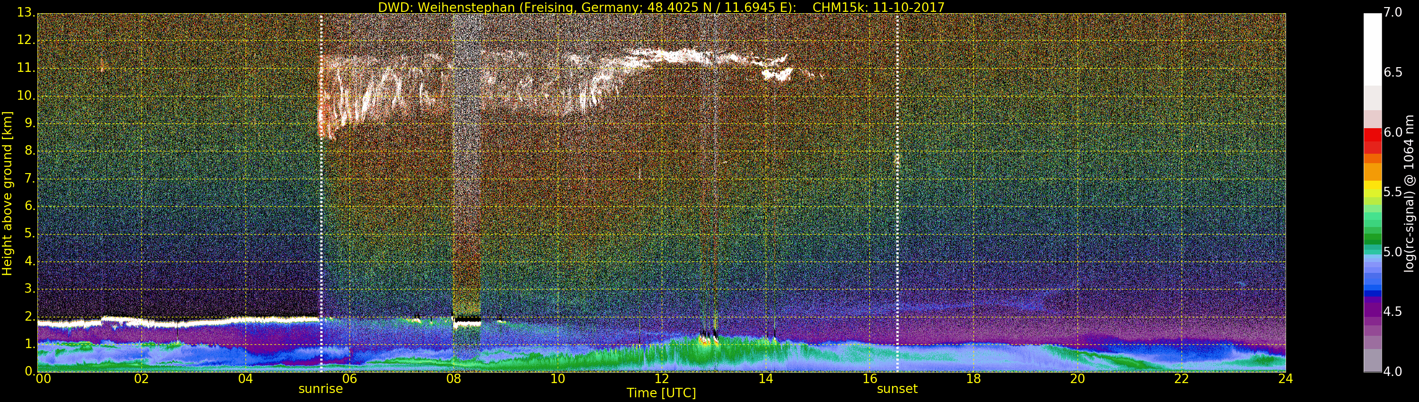Click the sunset label below the time axis

897,389
